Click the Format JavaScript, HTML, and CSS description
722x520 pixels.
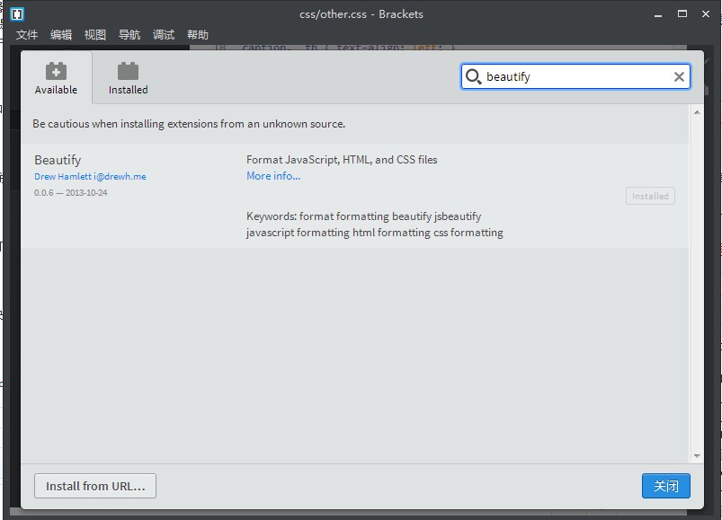(x=342, y=160)
